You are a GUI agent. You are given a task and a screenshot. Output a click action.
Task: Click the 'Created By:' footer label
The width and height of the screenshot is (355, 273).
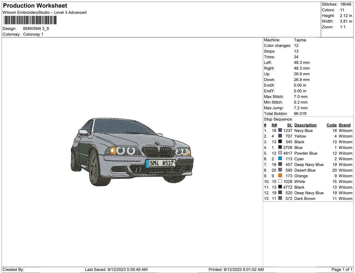click(x=13, y=269)
